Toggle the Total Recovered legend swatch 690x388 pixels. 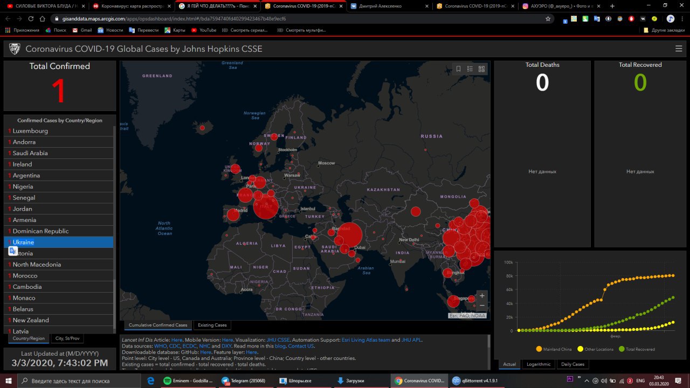[x=622, y=349]
